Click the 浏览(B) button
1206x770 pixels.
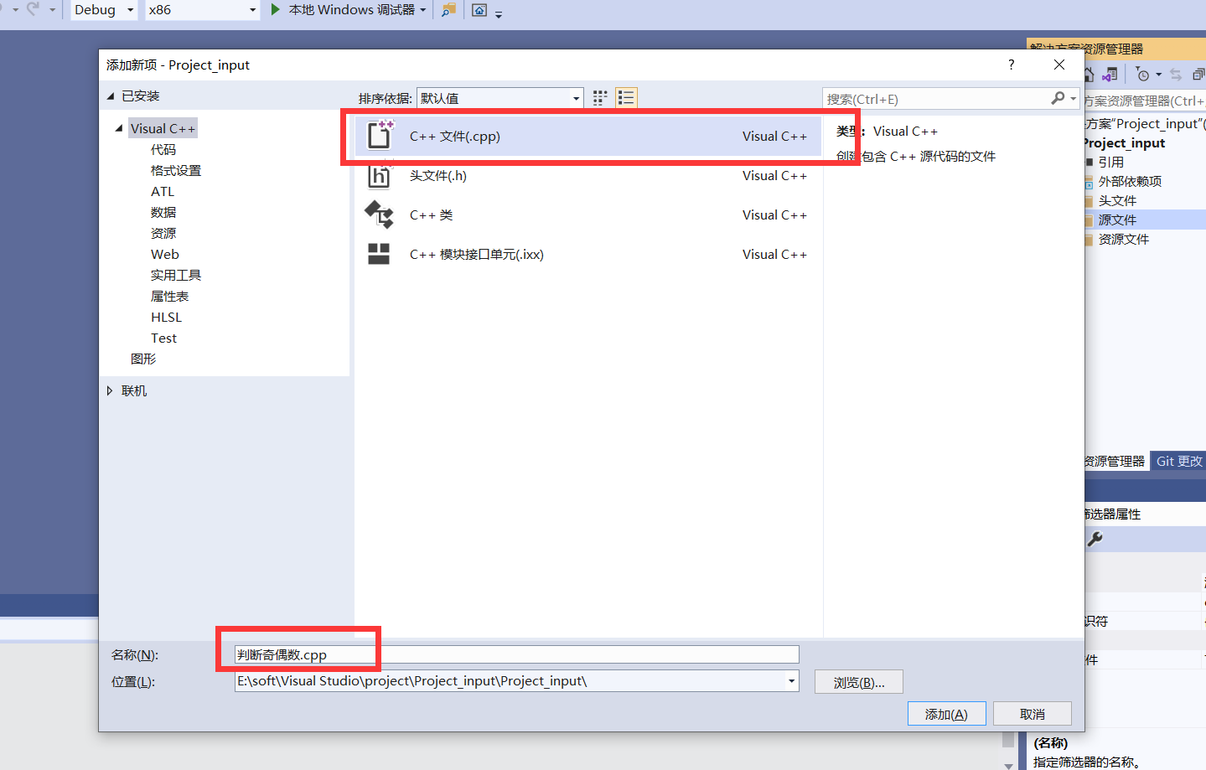[858, 681]
